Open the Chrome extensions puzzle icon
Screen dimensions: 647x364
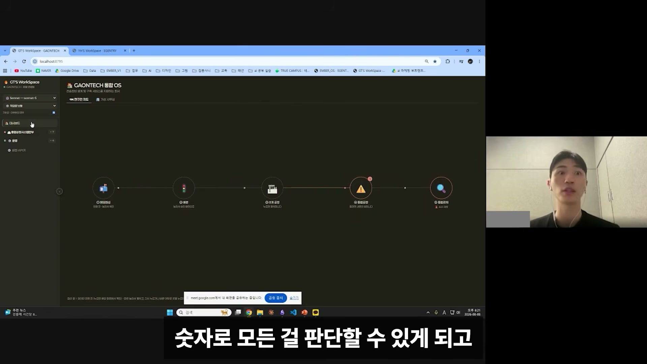[448, 61]
